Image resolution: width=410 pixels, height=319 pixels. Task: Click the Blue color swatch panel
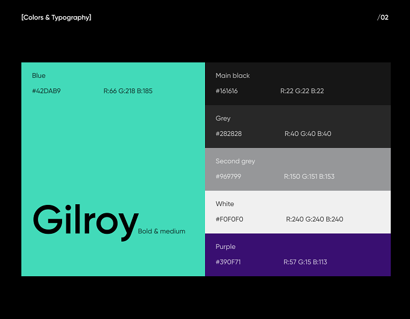coord(113,169)
